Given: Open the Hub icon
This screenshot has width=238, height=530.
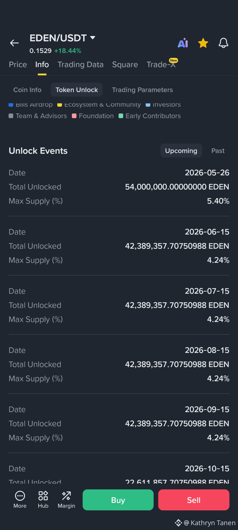Looking at the screenshot, I should (43, 496).
